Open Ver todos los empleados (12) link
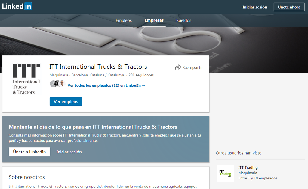The width and height of the screenshot is (308, 189). pos(106,85)
